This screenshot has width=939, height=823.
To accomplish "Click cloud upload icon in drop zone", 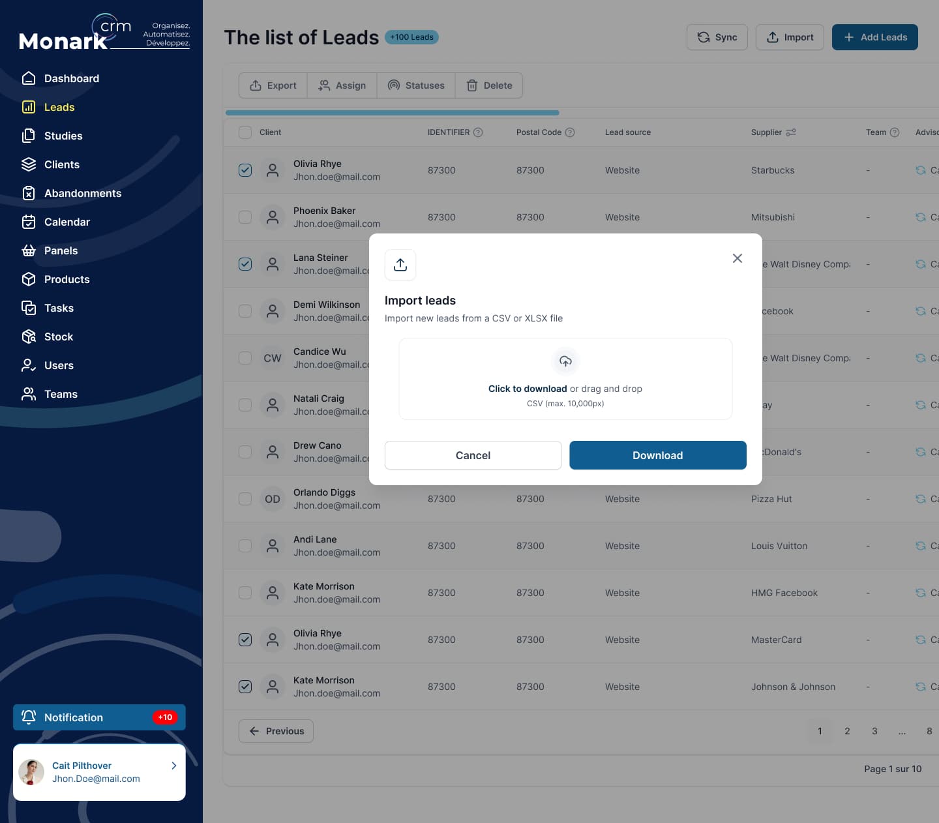I will tap(565, 361).
